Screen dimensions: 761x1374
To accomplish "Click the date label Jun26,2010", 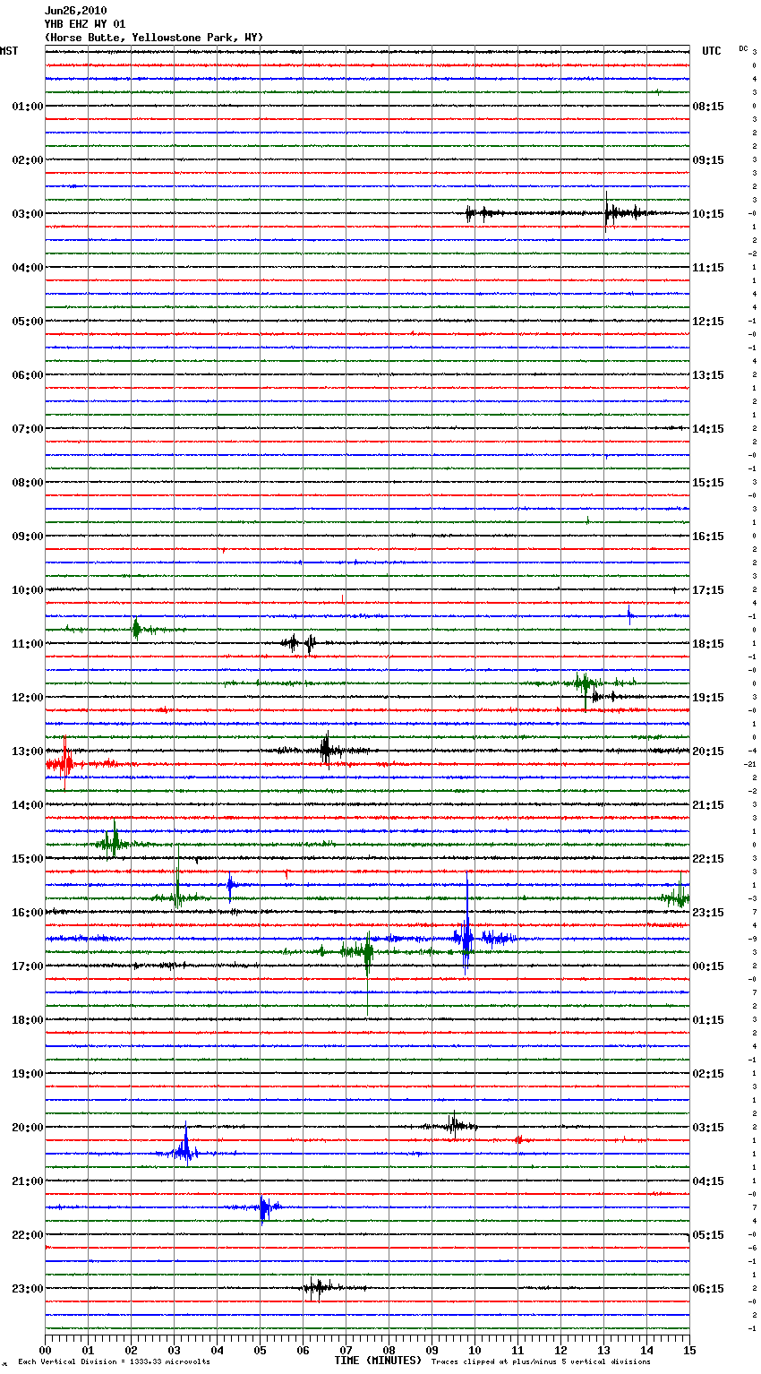I will click(75, 11).
